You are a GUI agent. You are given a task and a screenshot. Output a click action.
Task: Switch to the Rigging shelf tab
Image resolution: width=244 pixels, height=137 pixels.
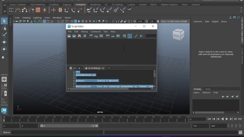tap(67, 5)
